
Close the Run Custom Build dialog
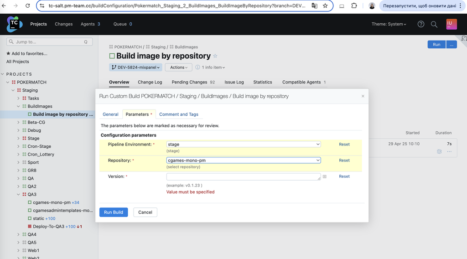tap(363, 96)
